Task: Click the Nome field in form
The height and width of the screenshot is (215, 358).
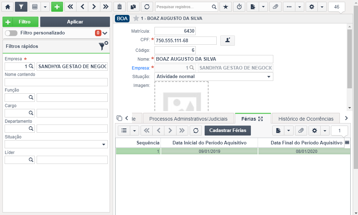Action: [x=214, y=59]
